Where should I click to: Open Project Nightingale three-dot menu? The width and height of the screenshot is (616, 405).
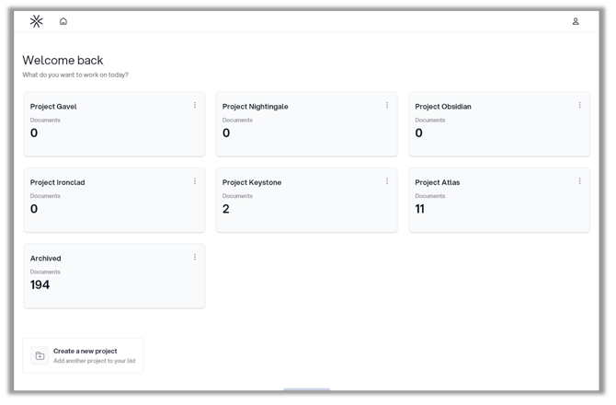pos(387,106)
